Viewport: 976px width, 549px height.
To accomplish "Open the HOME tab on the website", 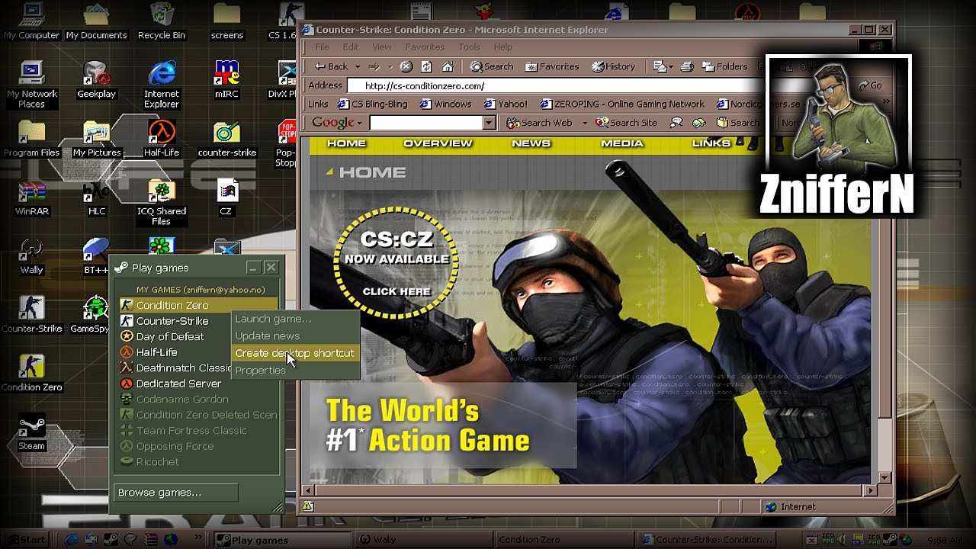I will (x=347, y=143).
